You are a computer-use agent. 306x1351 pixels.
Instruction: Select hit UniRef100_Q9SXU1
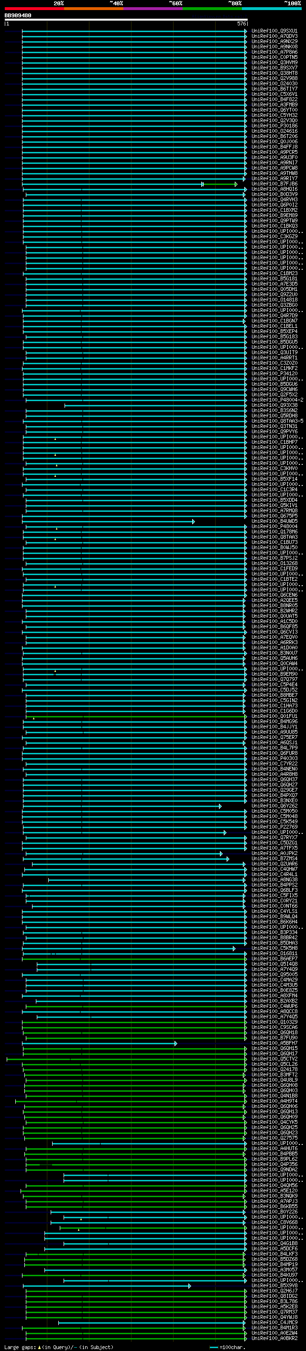(x=274, y=31)
